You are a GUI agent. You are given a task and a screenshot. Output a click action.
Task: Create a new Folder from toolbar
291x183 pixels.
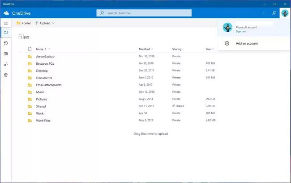[x=24, y=23]
